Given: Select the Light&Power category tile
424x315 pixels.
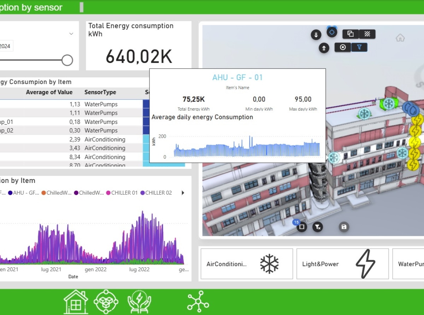Looking at the screenshot, I should 342,264.
